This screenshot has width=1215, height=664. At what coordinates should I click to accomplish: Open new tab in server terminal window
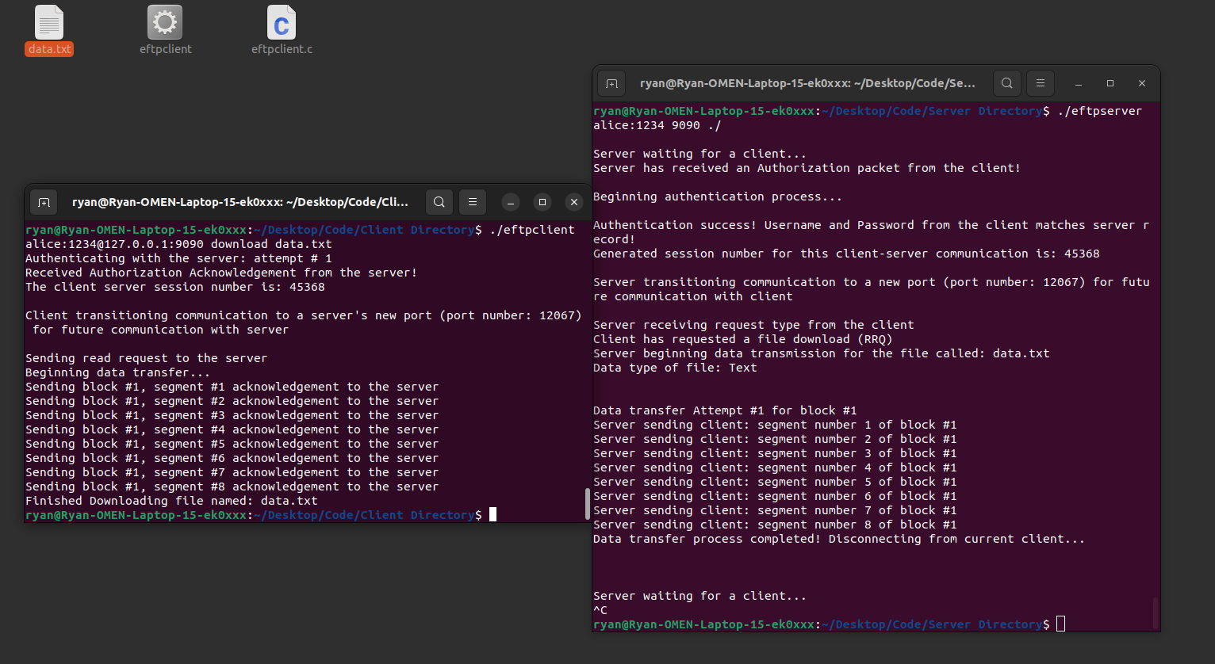611,83
